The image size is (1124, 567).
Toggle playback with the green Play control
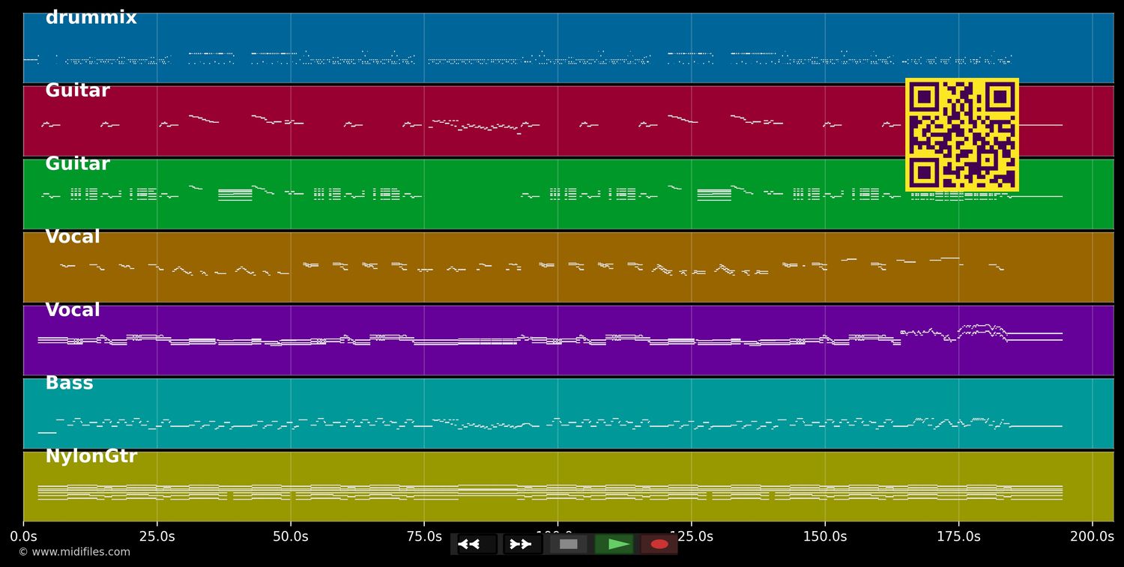click(616, 545)
